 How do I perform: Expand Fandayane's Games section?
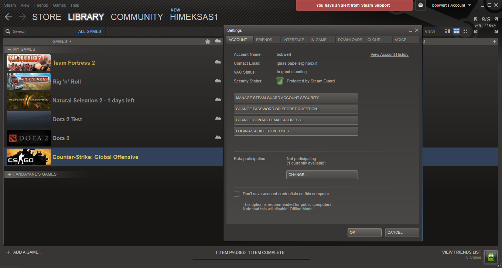(x=9, y=174)
